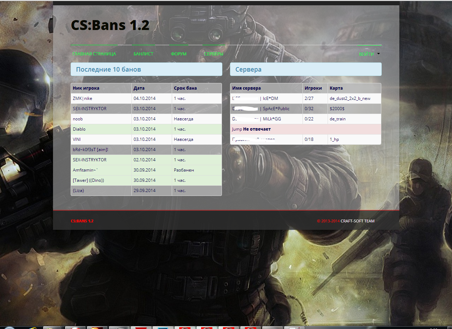Image resolution: width=452 pixels, height=329 pixels.
Task: Open the СЕРВЕРЫ menu item
Action: pyautogui.click(x=213, y=54)
